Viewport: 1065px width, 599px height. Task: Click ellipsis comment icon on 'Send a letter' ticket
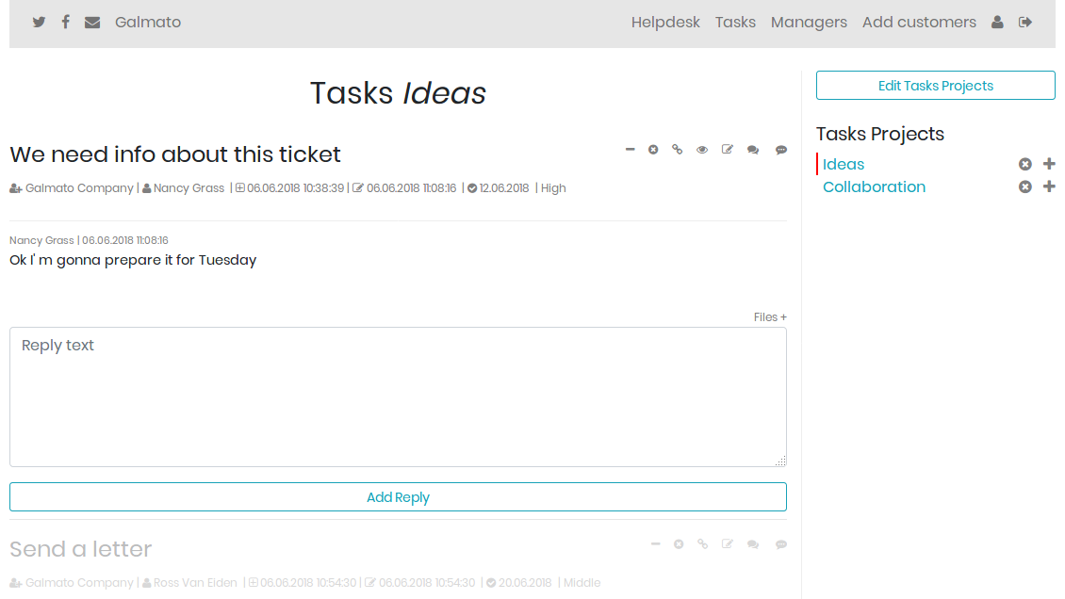[x=781, y=544]
